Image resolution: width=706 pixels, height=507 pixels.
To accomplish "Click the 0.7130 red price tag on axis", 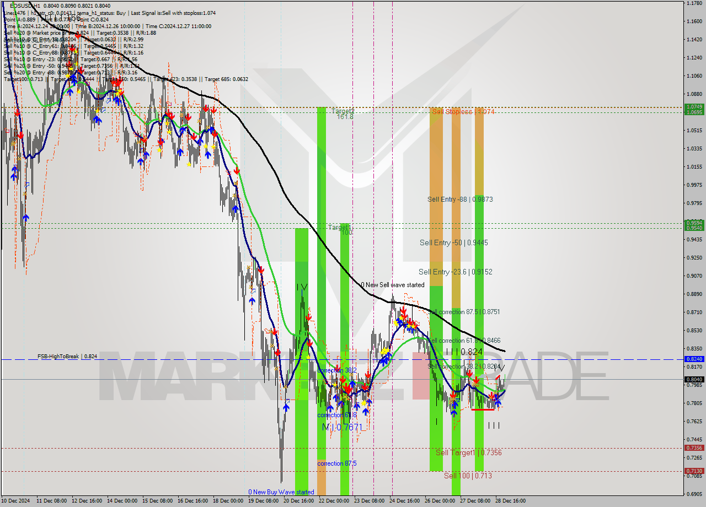I will [693, 471].
